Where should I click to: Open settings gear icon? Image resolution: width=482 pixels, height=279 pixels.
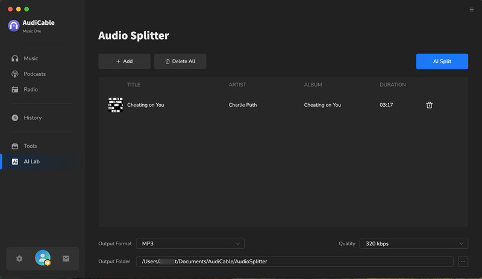(x=19, y=259)
